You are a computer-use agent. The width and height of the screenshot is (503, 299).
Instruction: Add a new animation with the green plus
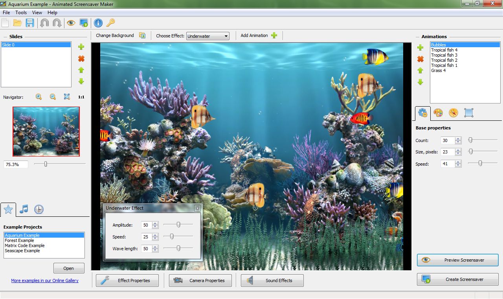[420, 48]
